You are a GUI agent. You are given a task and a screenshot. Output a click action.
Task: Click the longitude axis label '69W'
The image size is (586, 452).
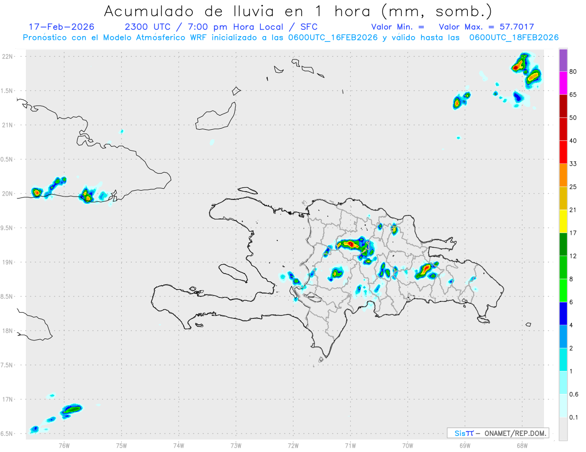click(465, 445)
